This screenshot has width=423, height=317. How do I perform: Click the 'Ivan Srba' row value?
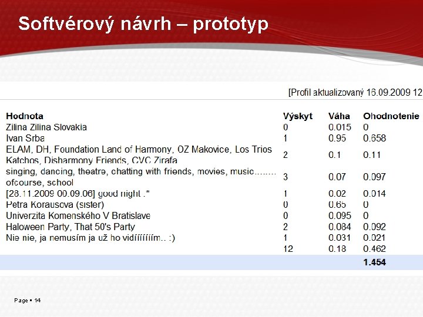tap(25, 138)
